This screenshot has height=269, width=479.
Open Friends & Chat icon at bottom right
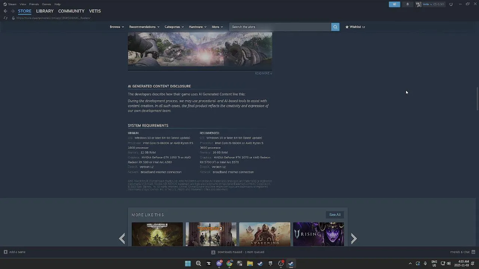(x=473, y=252)
